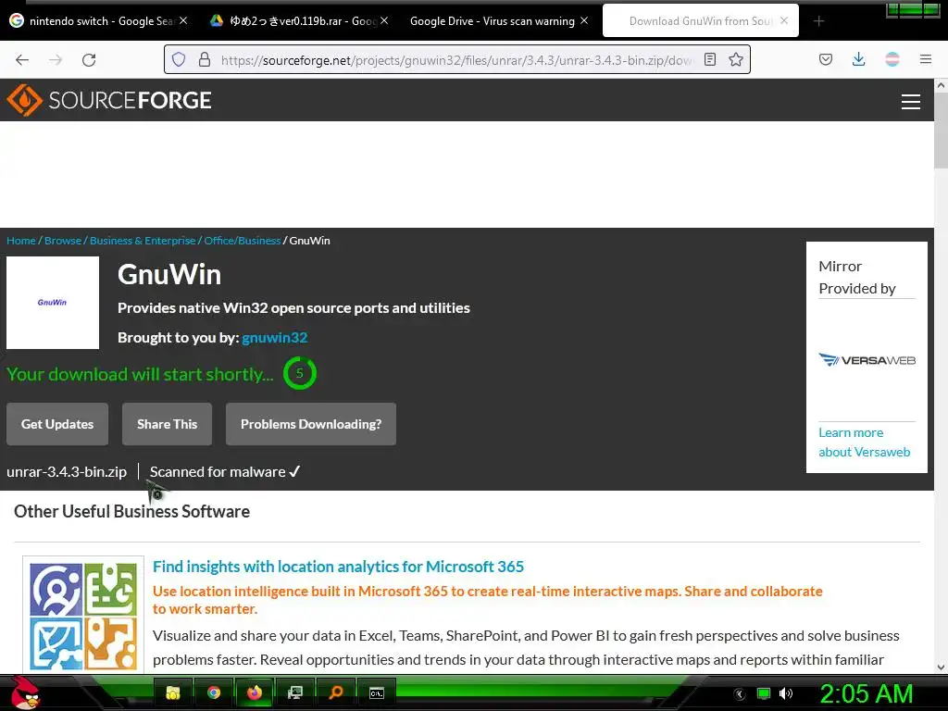Expand hidden tray icons arrow

coord(740,694)
